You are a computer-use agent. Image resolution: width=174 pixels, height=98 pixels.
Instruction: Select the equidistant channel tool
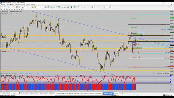(x=92, y=7)
